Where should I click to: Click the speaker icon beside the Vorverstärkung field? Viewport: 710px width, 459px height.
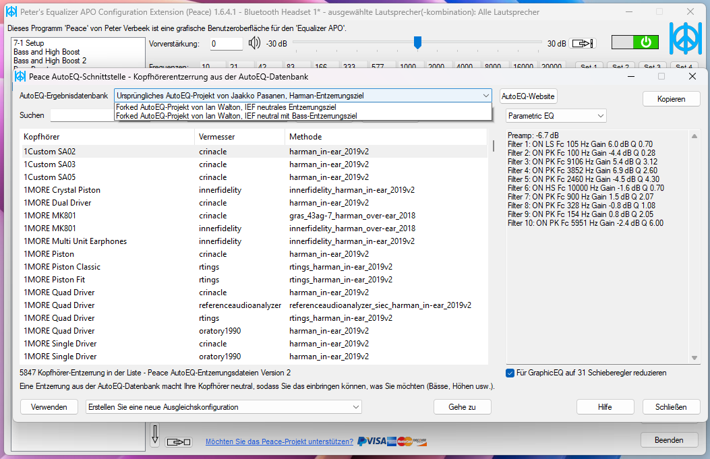tap(254, 43)
